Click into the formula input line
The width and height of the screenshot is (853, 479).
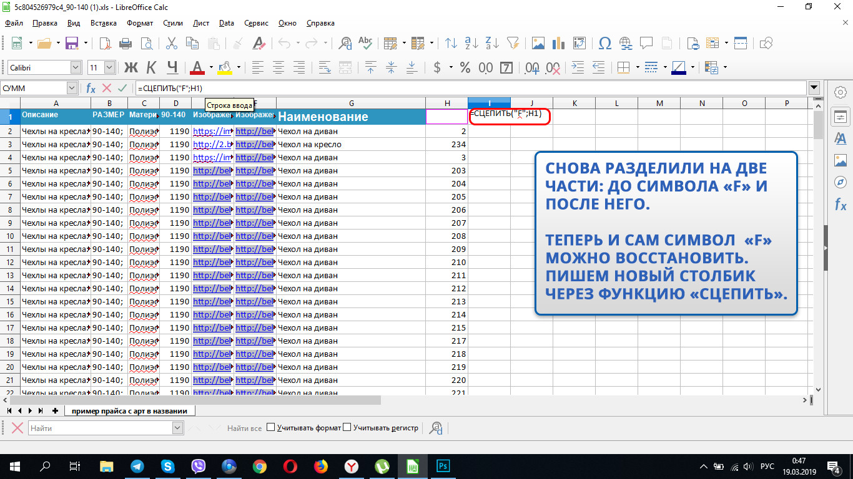click(470, 88)
